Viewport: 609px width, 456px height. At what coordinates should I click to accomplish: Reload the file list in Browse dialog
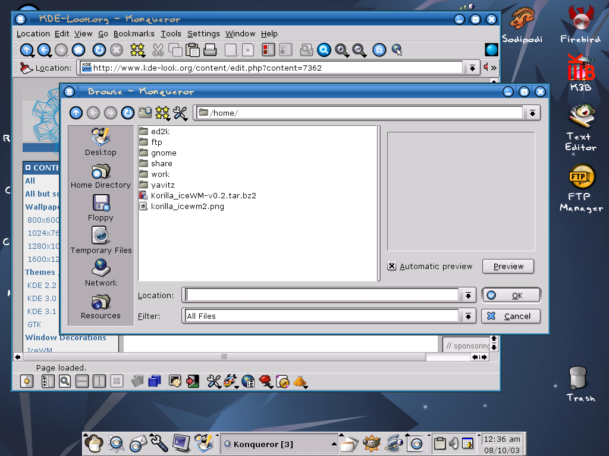click(x=128, y=113)
